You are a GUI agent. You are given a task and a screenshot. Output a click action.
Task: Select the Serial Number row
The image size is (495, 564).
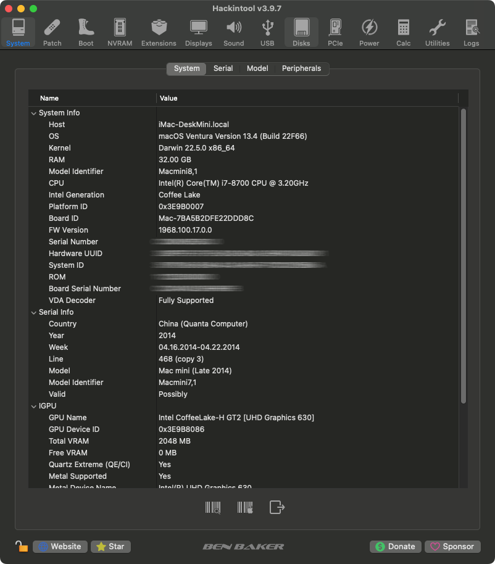pos(244,242)
